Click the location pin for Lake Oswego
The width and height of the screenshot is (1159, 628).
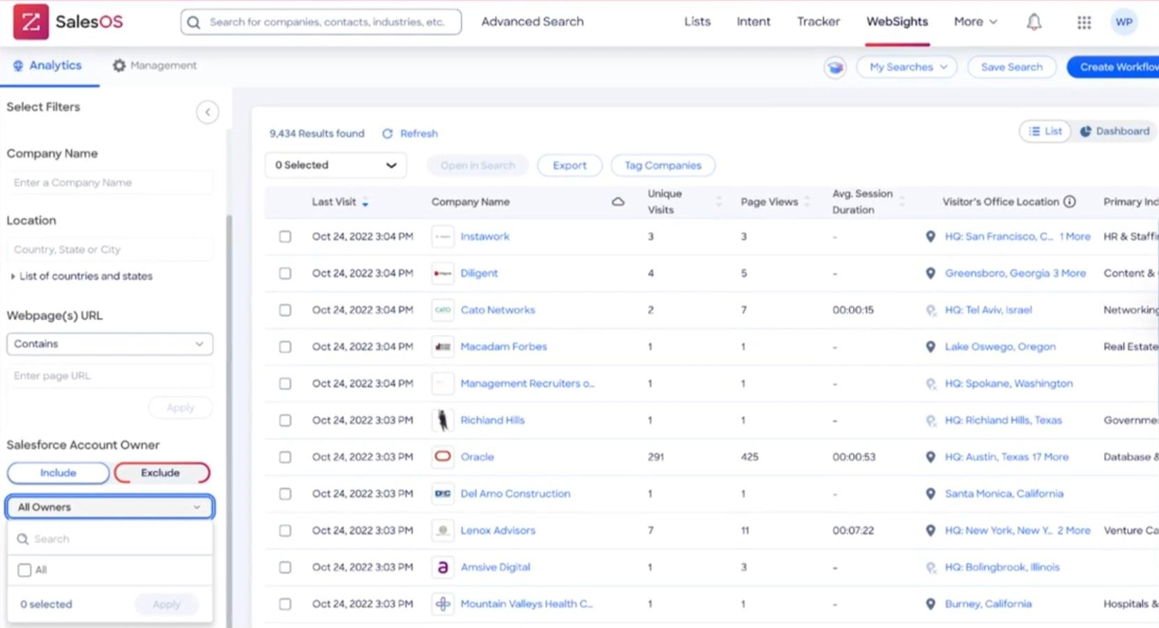point(930,346)
